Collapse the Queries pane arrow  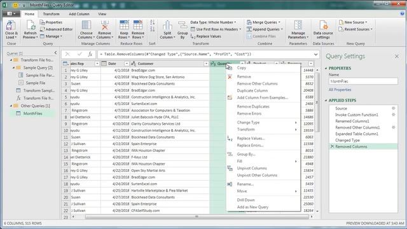55,53
